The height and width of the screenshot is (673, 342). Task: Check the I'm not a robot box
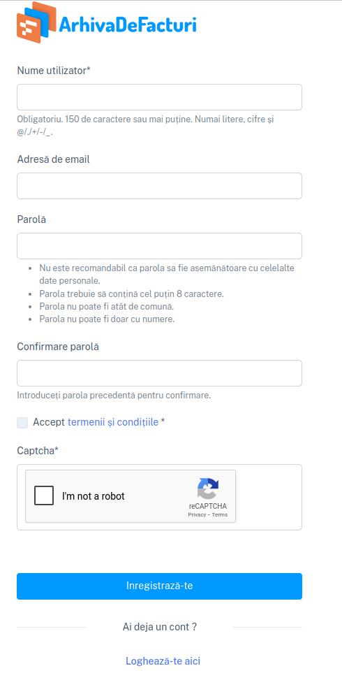pos(44,495)
